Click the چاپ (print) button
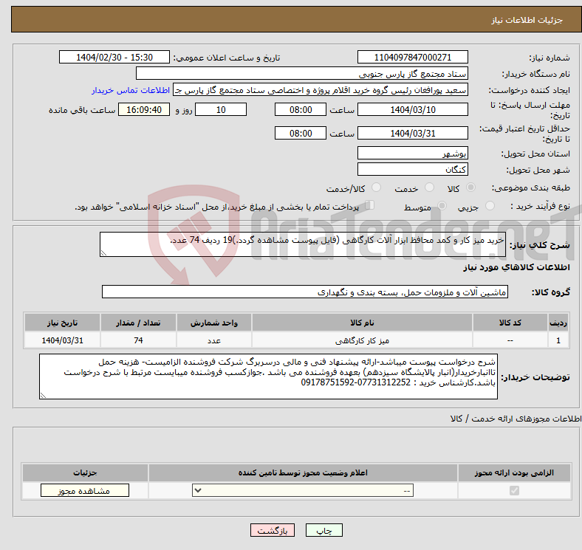The width and height of the screenshot is (582, 550). click(x=323, y=530)
